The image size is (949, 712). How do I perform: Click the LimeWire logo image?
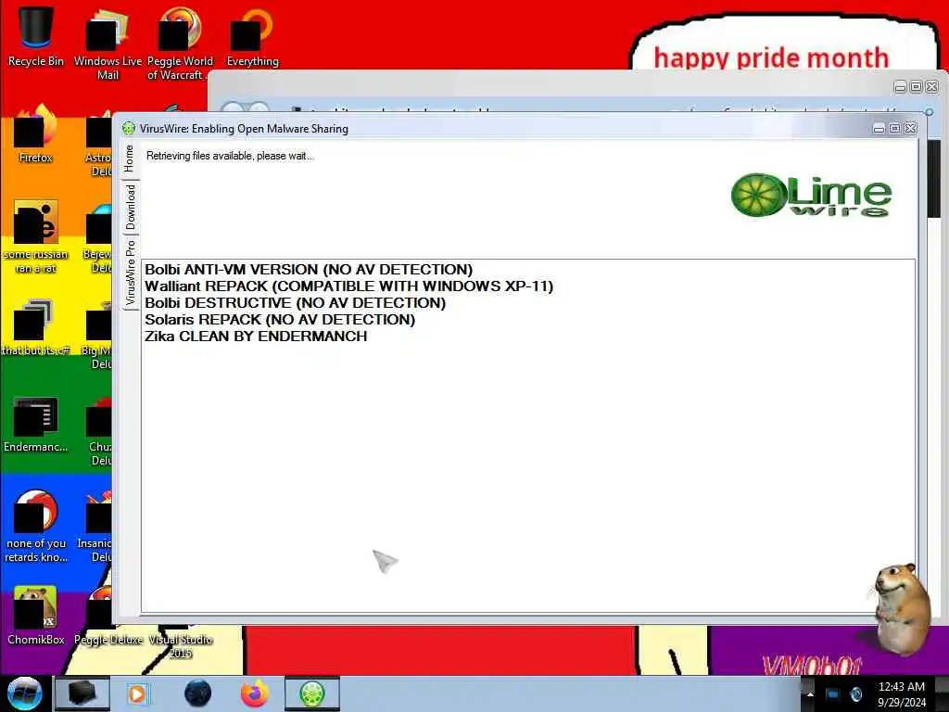pyautogui.click(x=811, y=195)
